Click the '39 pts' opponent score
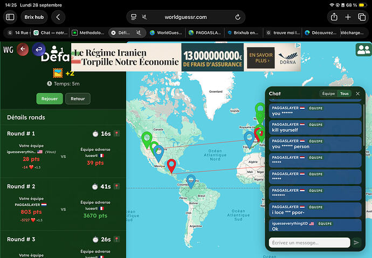The width and height of the screenshot is (372, 258). 95,163
